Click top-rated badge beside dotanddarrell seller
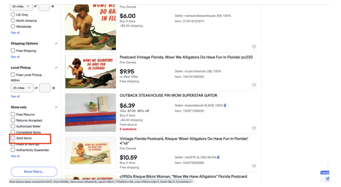 225,105
